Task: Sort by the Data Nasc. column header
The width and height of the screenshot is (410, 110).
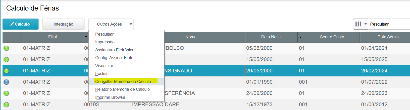Action: pyautogui.click(x=271, y=37)
